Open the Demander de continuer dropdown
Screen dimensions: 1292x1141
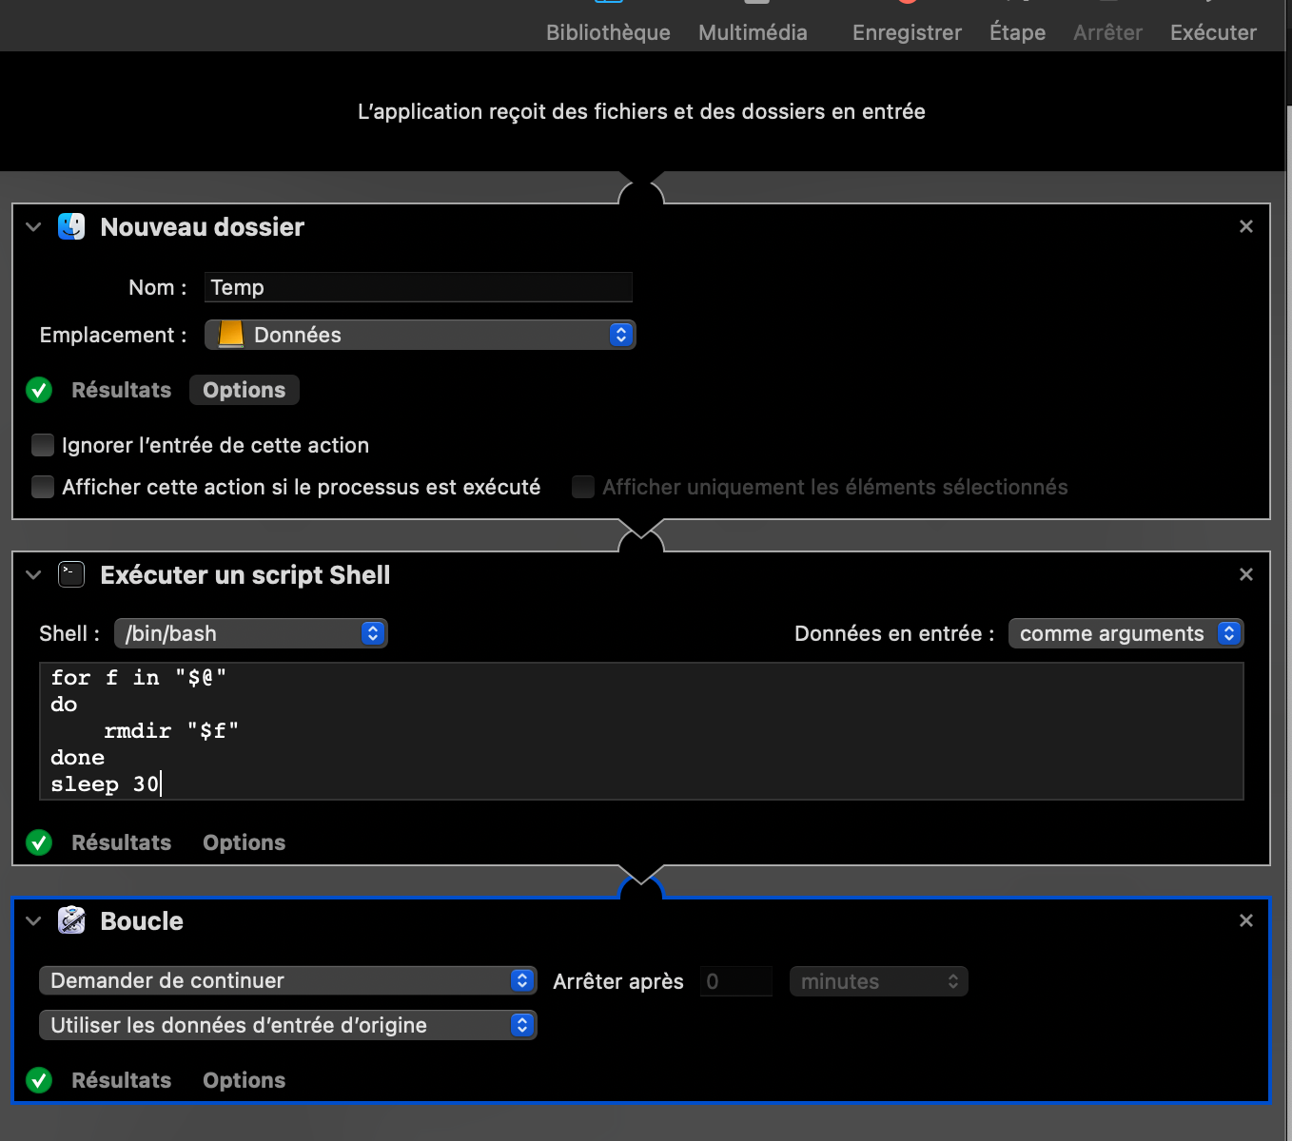click(x=287, y=980)
